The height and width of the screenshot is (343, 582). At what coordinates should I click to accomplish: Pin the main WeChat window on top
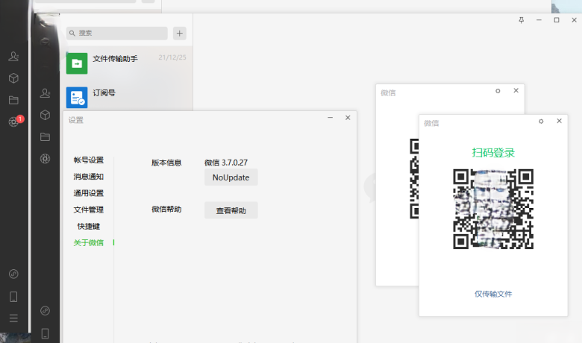pos(521,20)
